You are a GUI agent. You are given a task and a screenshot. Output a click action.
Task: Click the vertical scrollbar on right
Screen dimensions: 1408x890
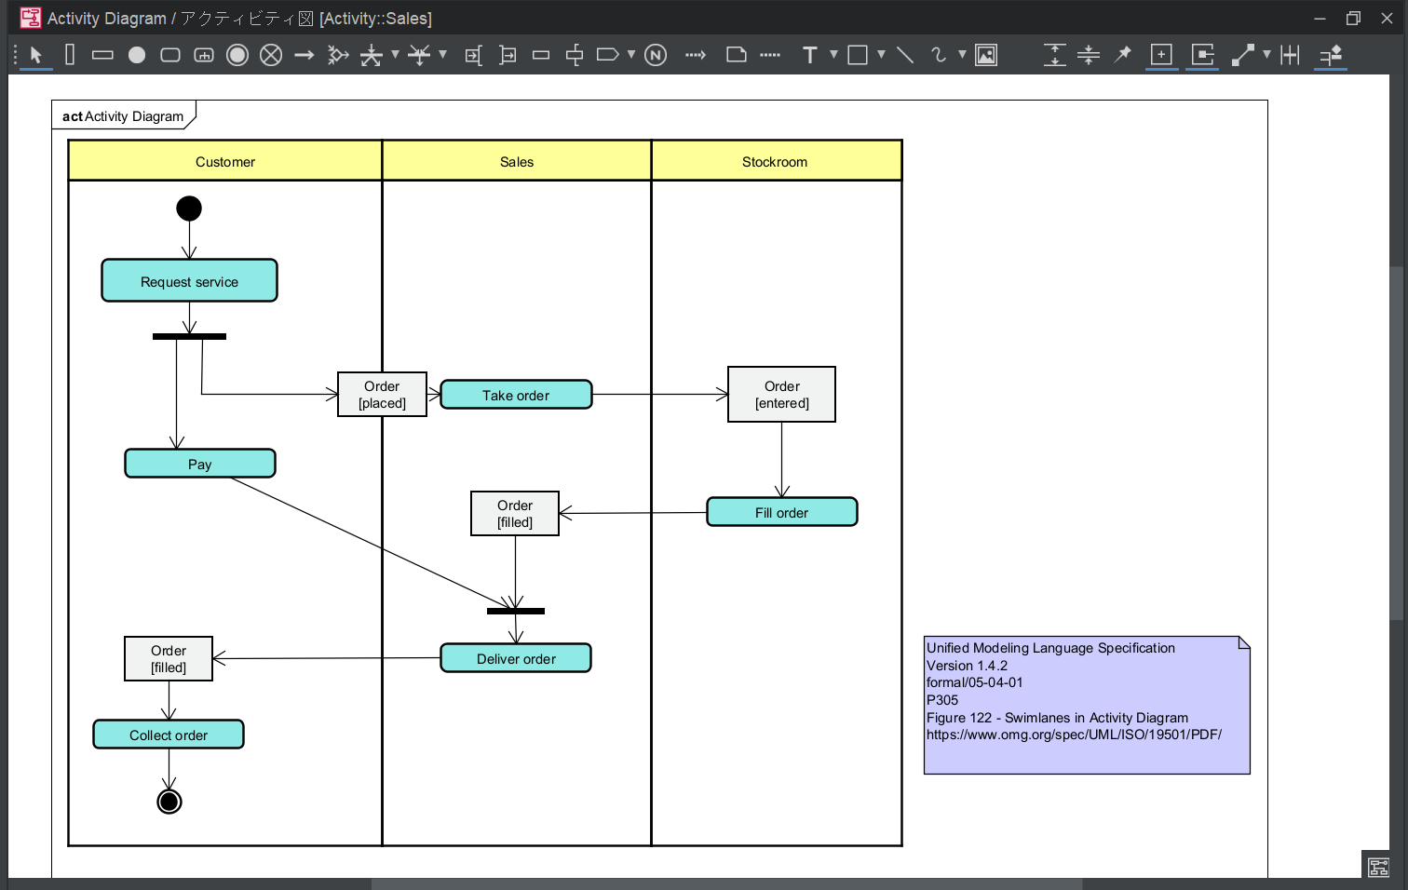click(1397, 442)
